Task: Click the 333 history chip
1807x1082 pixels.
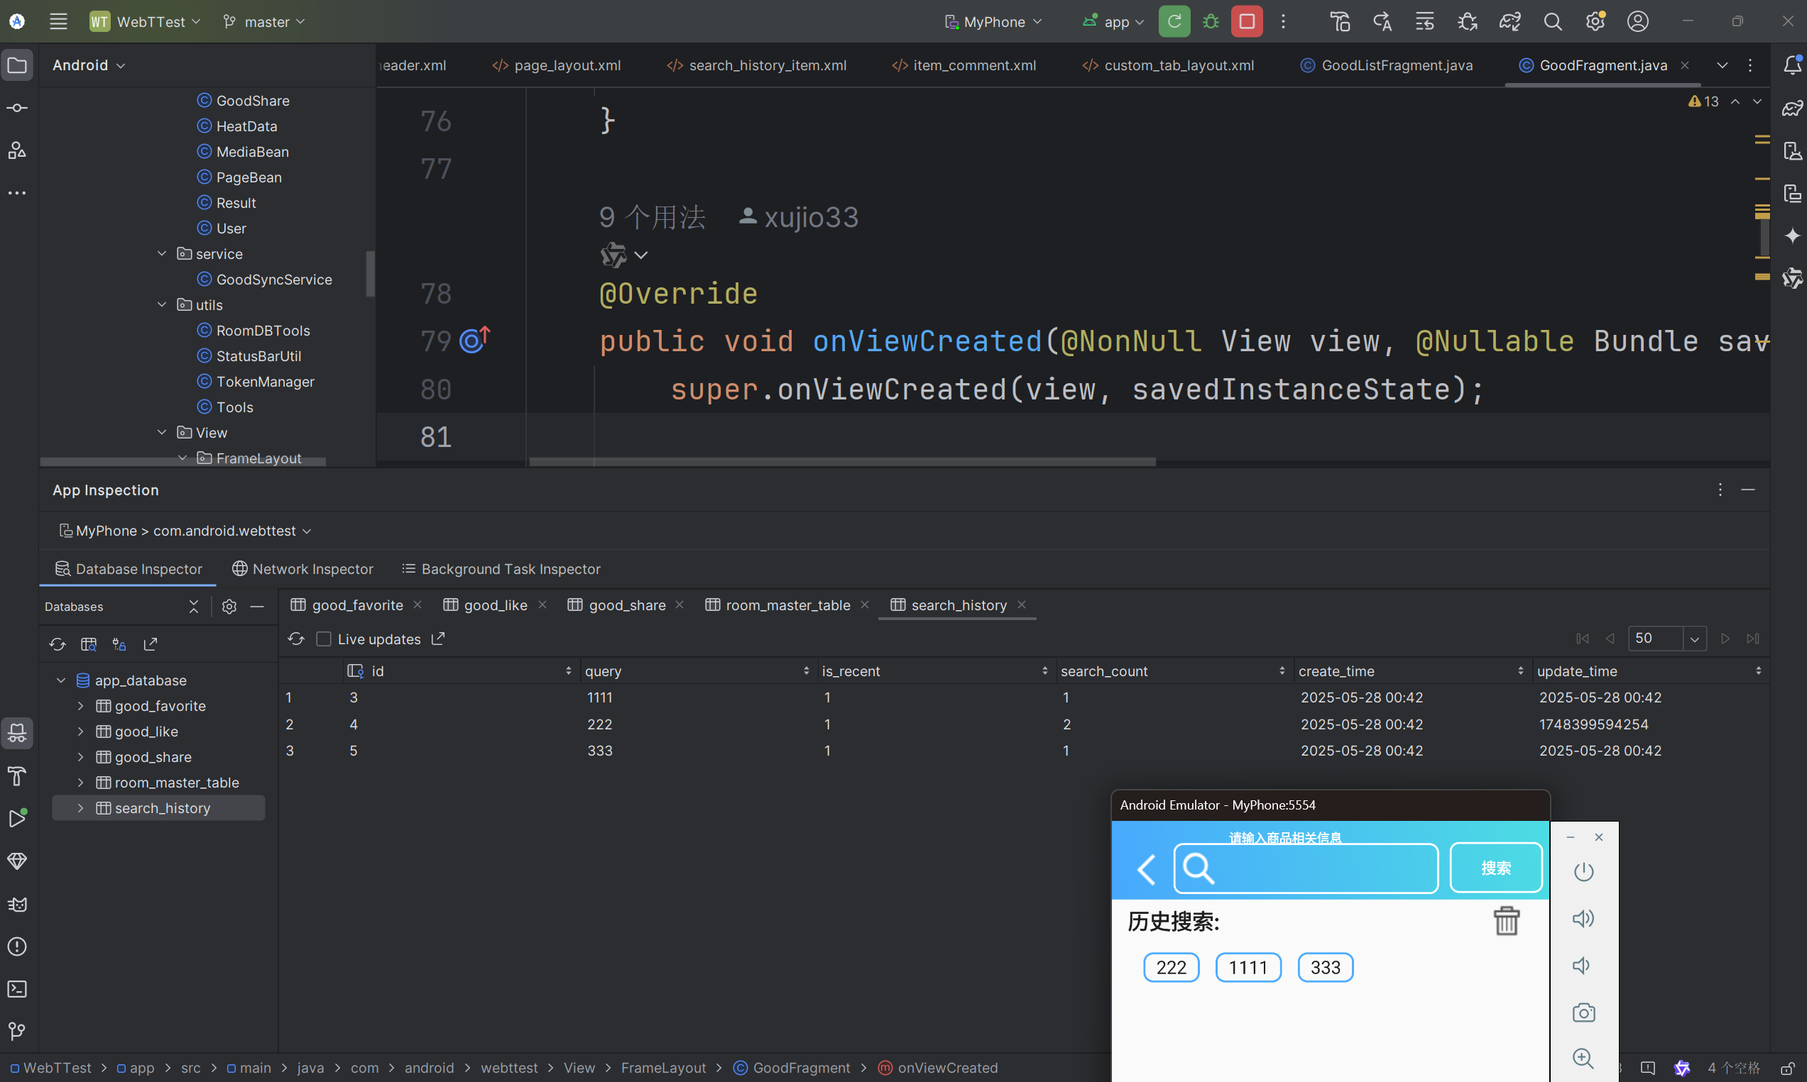Action: click(x=1325, y=967)
